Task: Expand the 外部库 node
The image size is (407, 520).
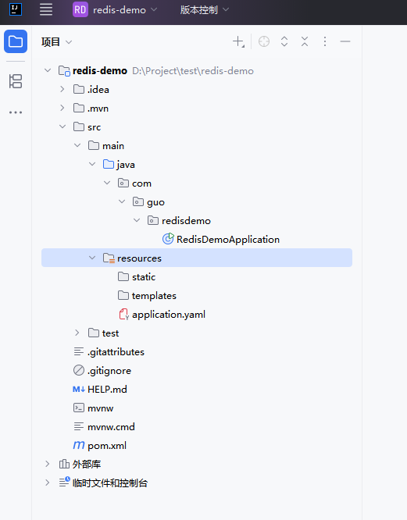Action: coord(48,464)
